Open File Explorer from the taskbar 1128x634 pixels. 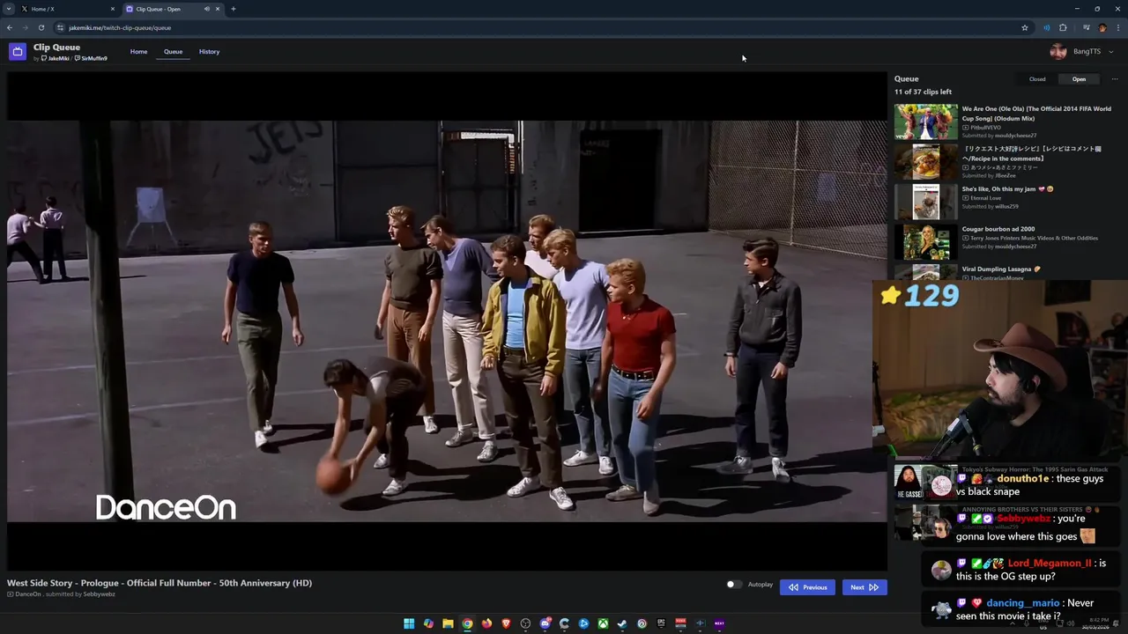pos(448,623)
